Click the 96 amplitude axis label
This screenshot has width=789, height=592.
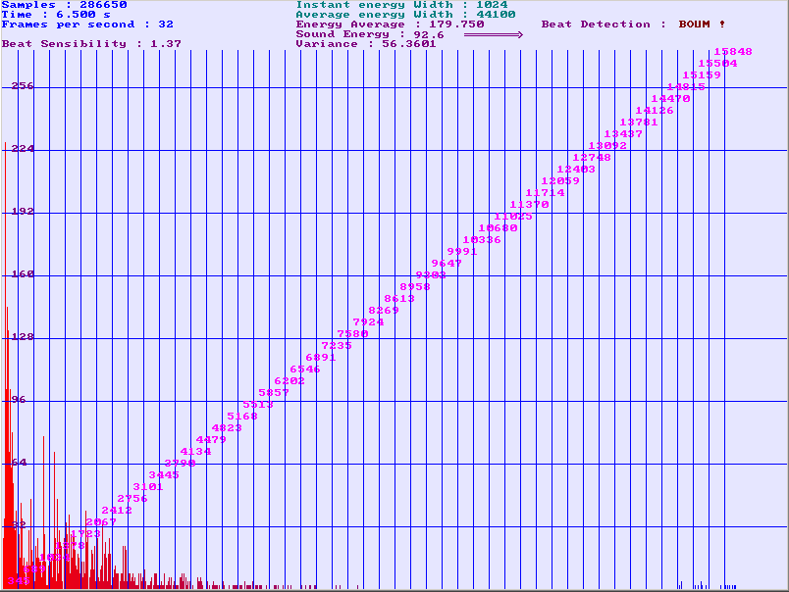[19, 400]
